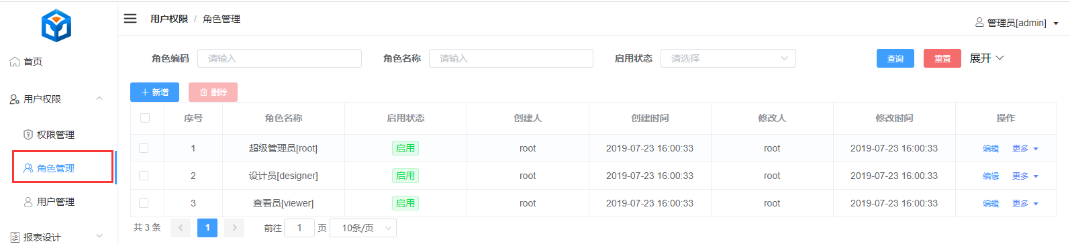Select 角色管理 in the sidebar

[x=62, y=168]
